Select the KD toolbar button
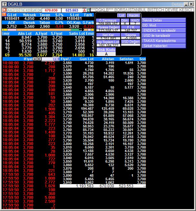This screenshot has height=211, width=196. pyautogui.click(x=28, y=10)
